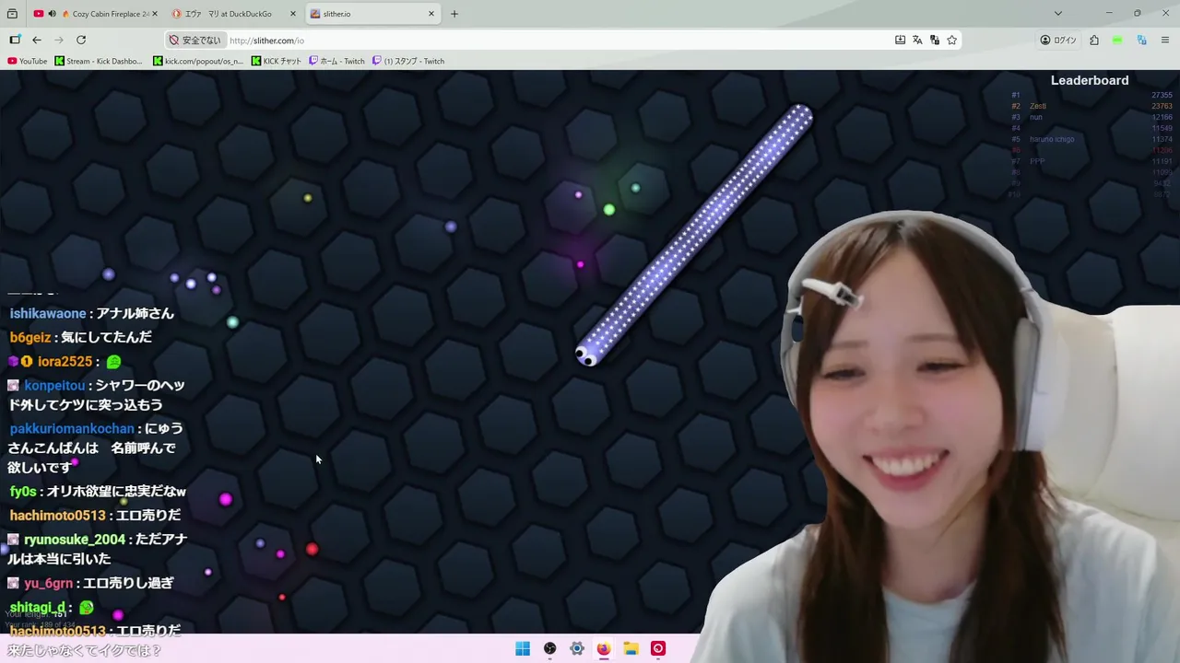Screen dimensions: 1180x663
Task: Click chat username yu_6grn
Action: coord(48,583)
